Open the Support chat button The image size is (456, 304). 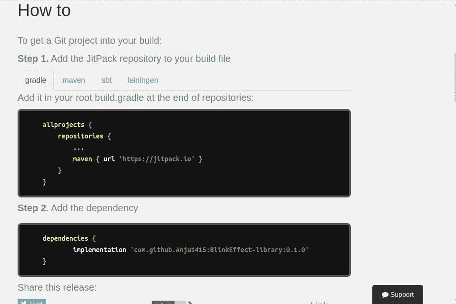coord(398,294)
